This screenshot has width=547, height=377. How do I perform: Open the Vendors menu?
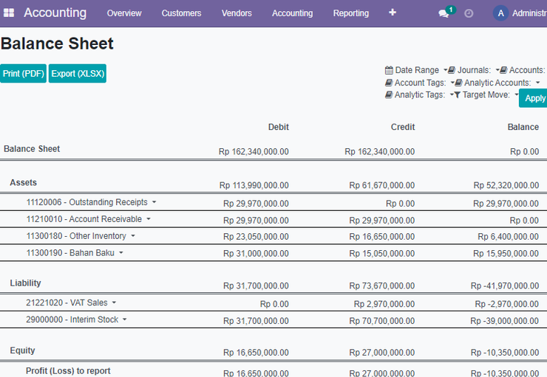[237, 13]
